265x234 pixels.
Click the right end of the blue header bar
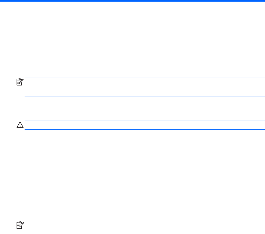click(x=263, y=1)
